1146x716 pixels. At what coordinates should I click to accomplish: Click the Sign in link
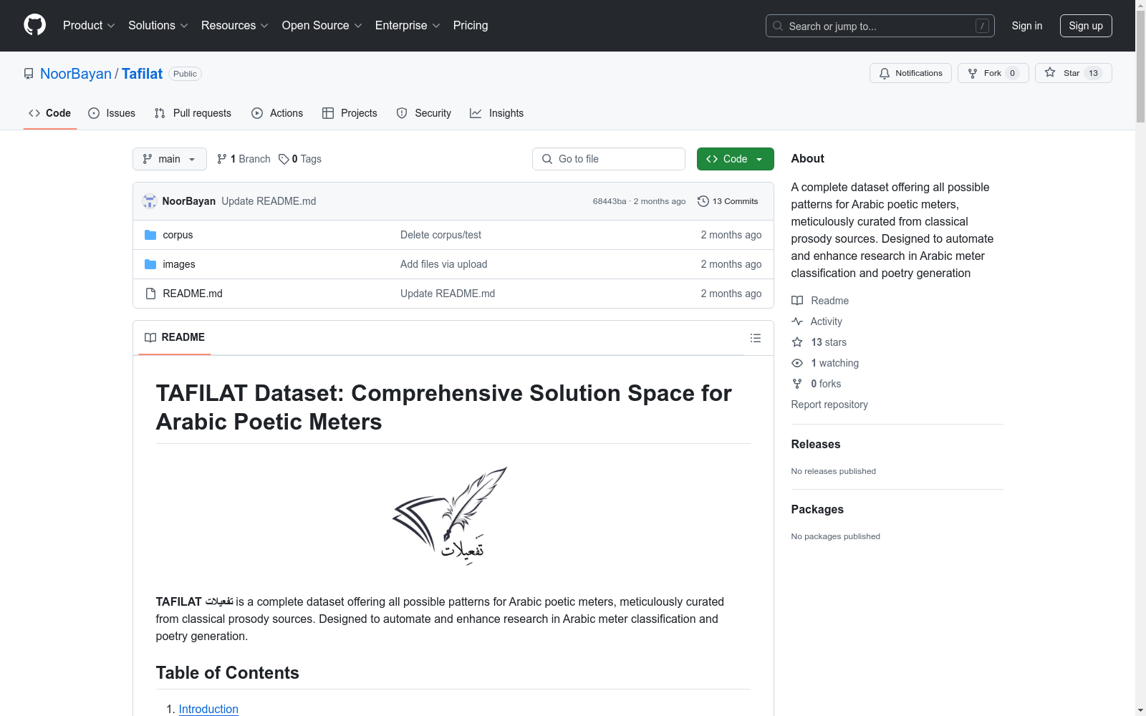(1026, 26)
